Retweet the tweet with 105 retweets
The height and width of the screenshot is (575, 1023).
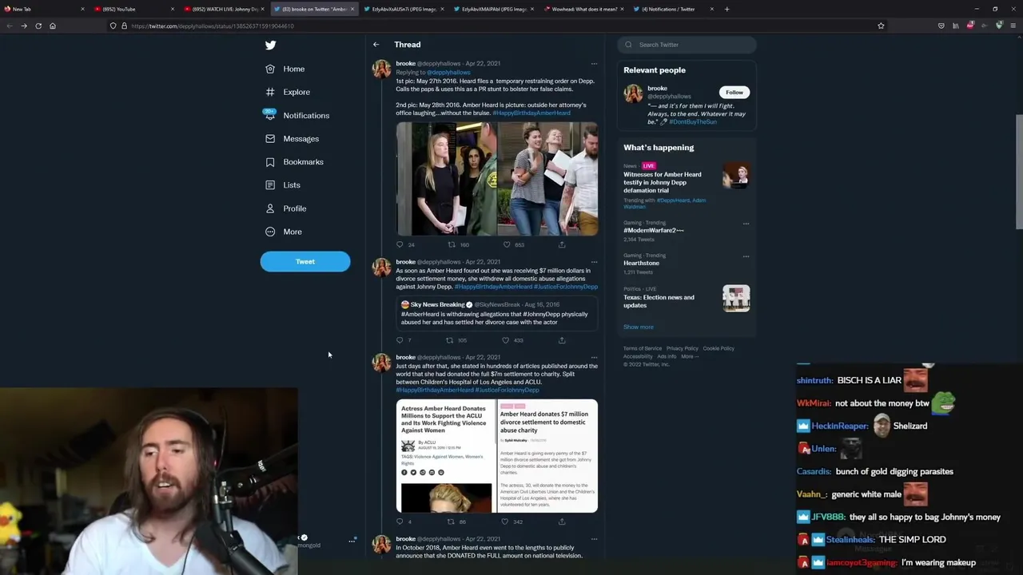tap(449, 340)
